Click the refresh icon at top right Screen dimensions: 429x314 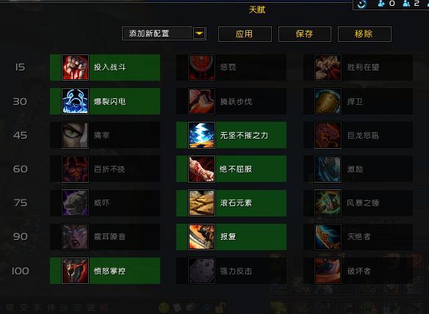click(362, 4)
